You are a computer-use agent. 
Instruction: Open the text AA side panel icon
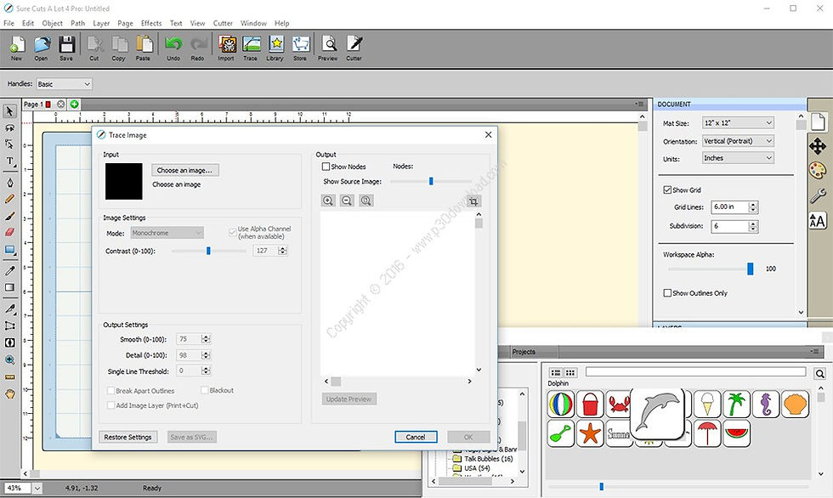[818, 221]
